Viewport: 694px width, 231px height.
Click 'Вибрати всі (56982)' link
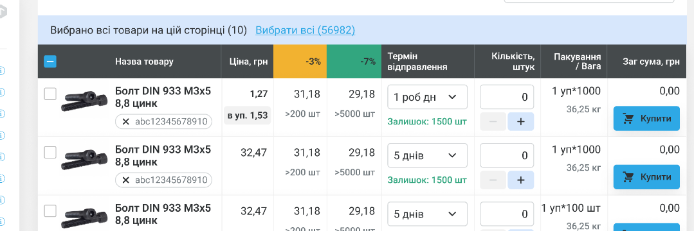tap(305, 30)
